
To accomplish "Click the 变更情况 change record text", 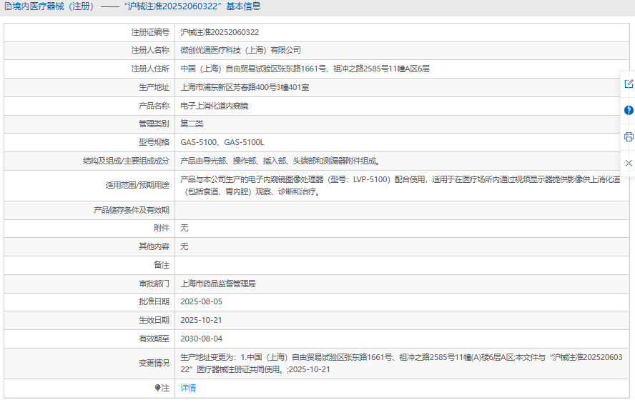I will 400,363.
